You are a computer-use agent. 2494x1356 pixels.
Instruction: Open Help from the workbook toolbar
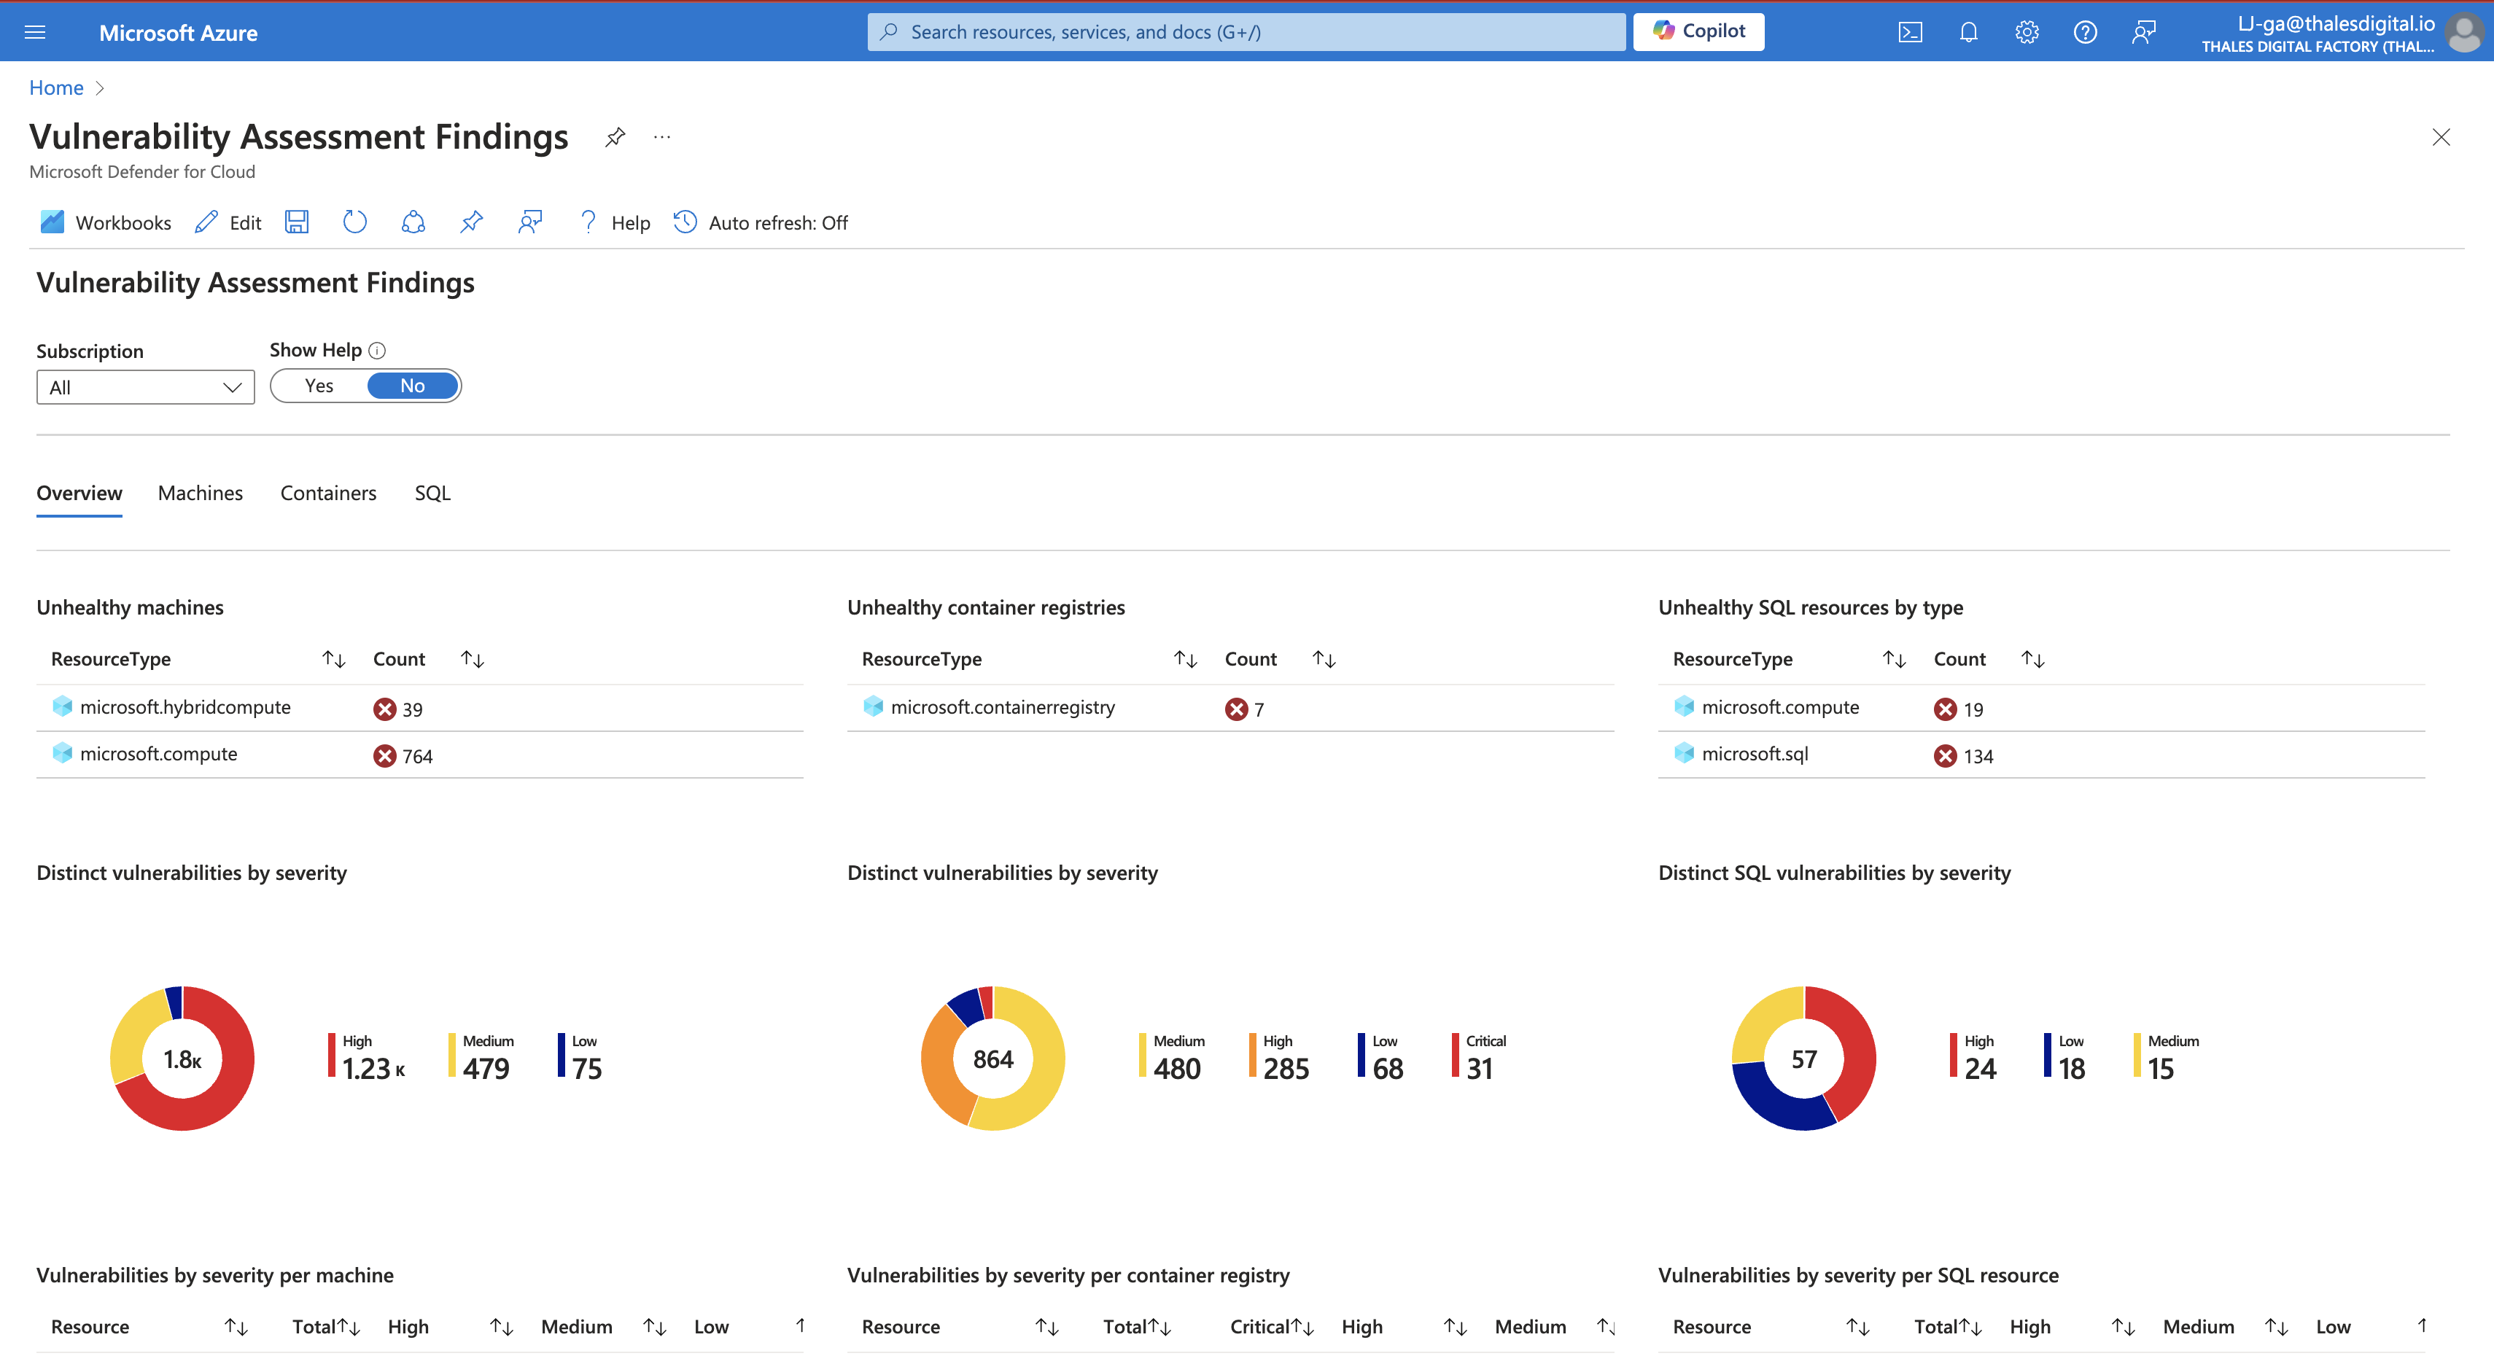[x=614, y=222]
